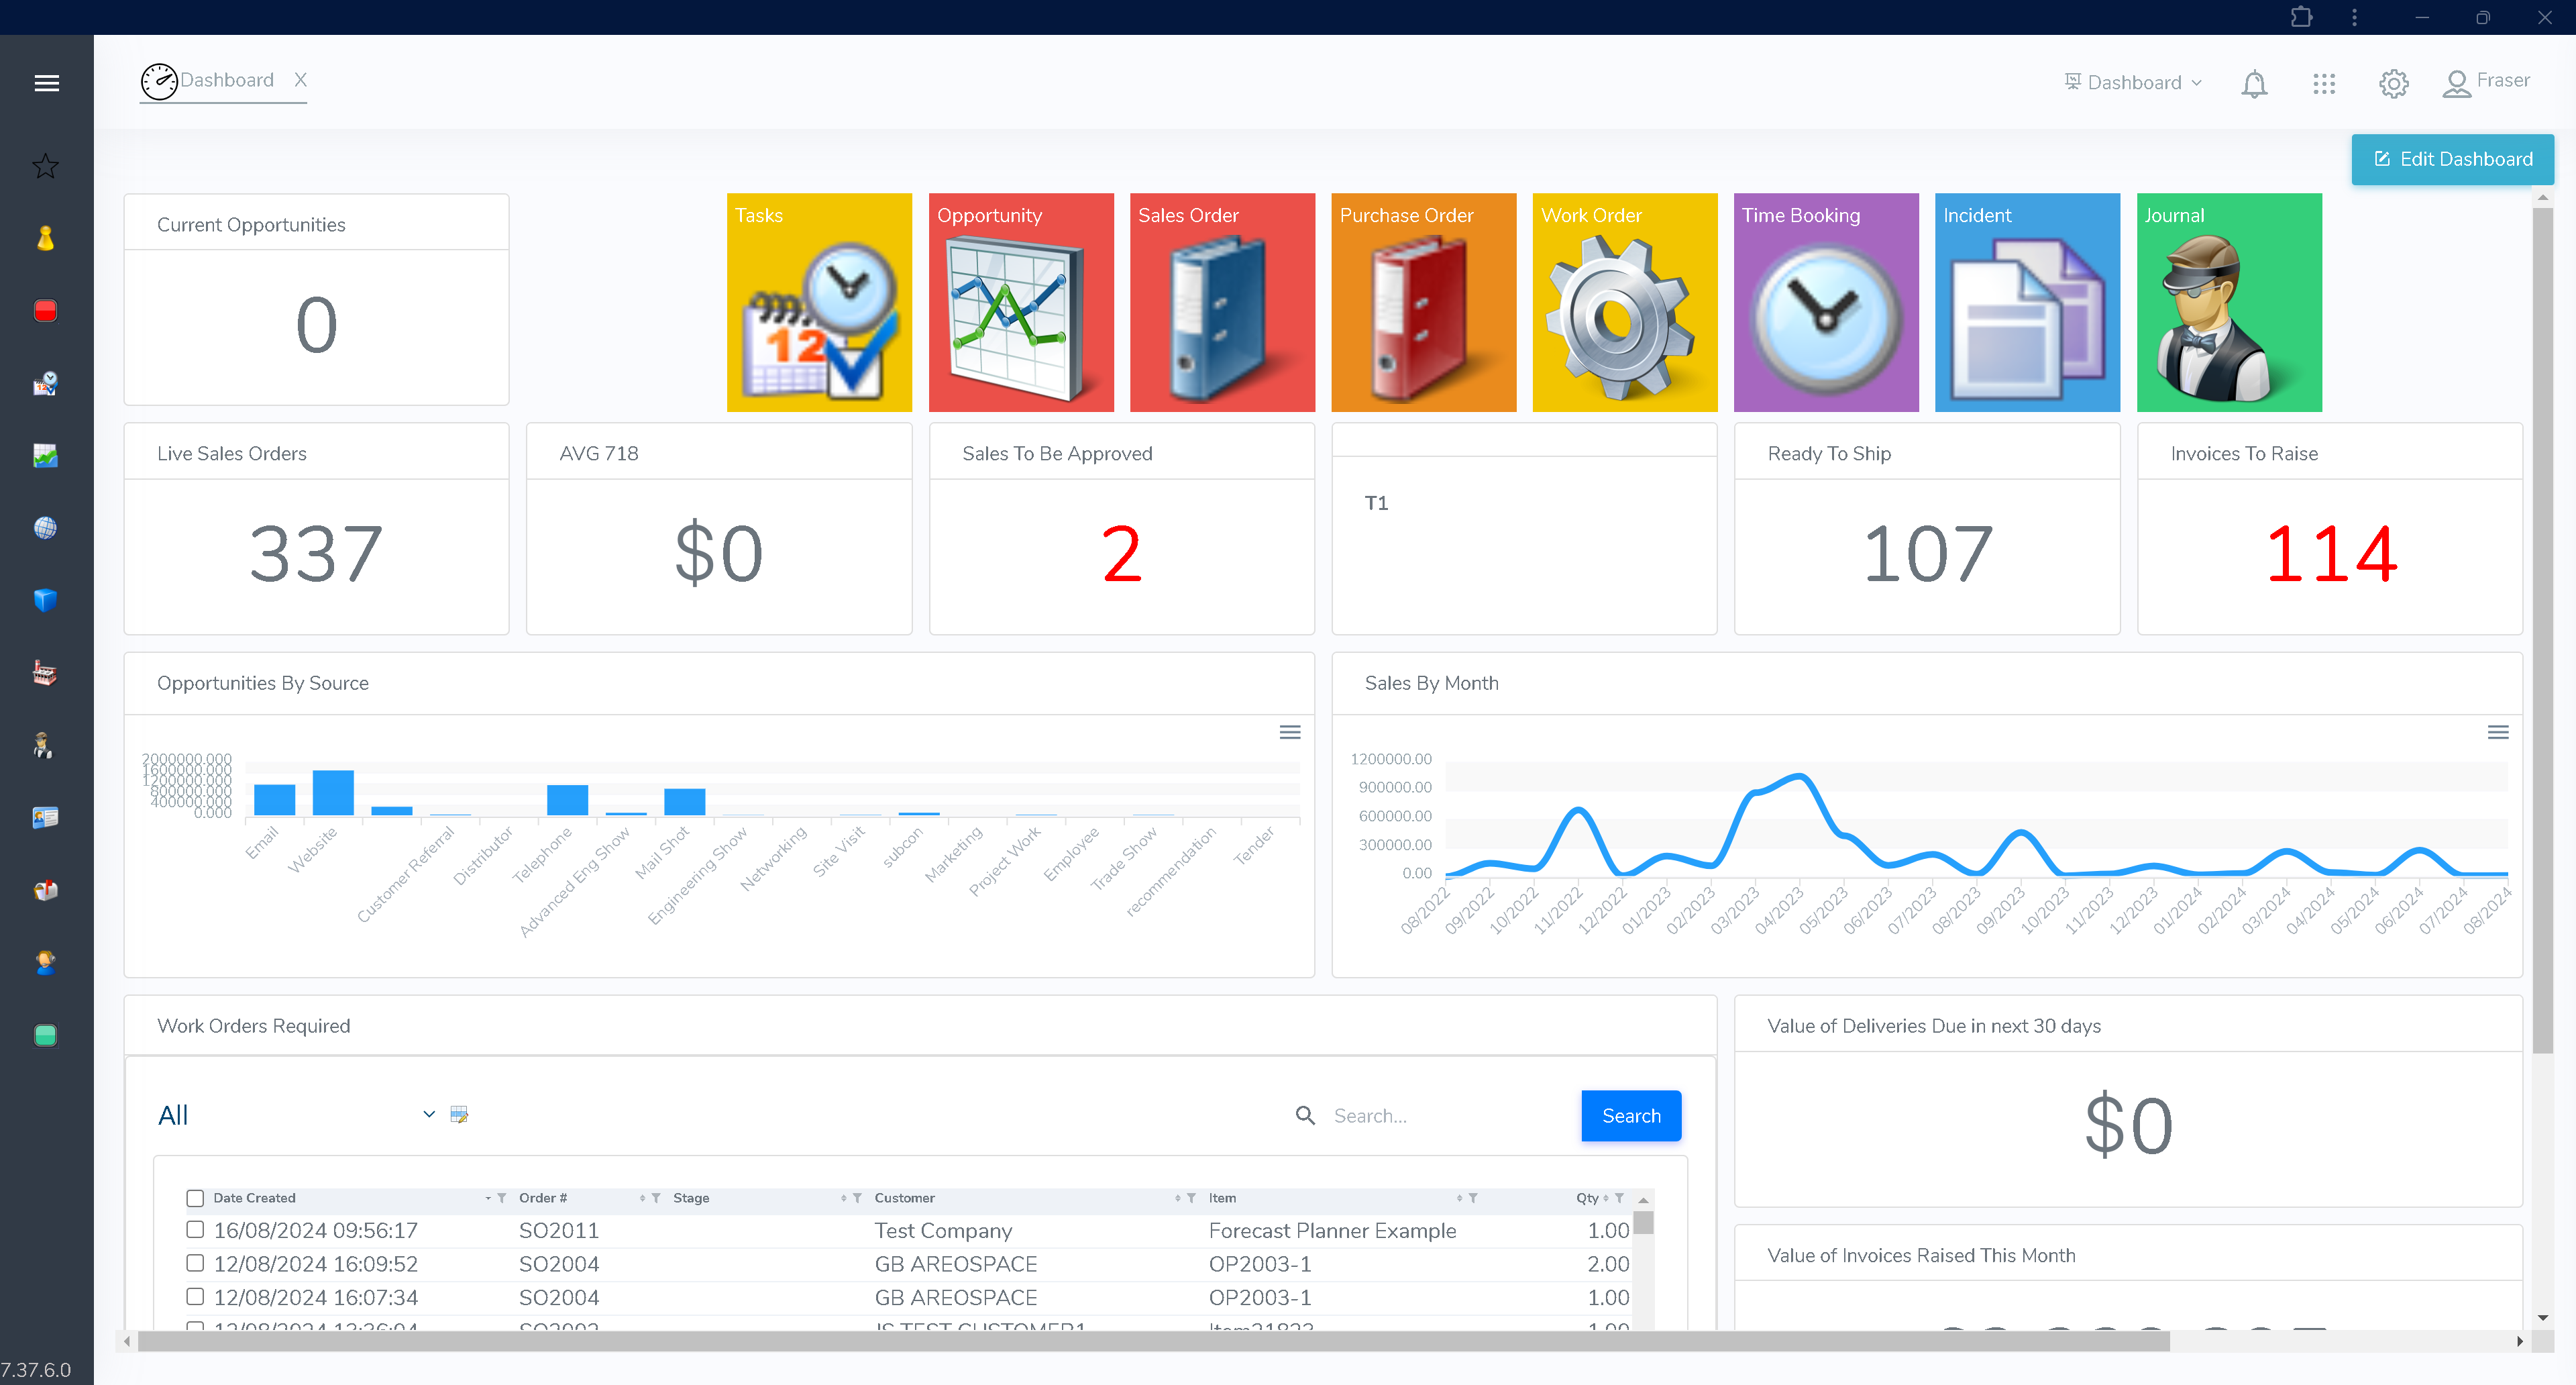This screenshot has width=2576, height=1385.
Task: Open the factory sidebar icon
Action: (x=45, y=673)
